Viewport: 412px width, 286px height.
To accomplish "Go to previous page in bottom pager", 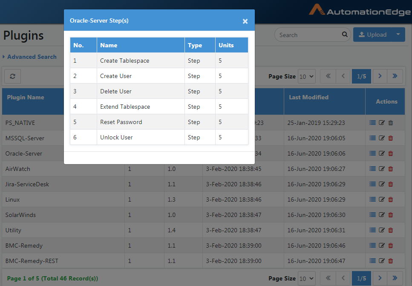I will click(343, 278).
